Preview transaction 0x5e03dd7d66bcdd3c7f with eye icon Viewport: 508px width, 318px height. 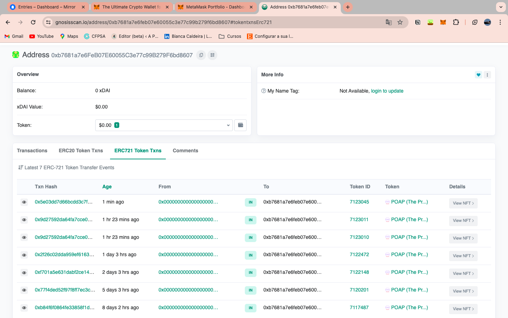tap(24, 202)
